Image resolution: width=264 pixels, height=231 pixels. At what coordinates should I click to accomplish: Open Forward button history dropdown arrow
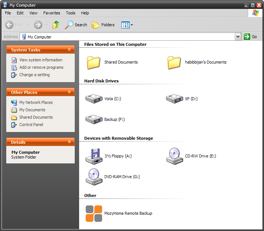coord(47,25)
